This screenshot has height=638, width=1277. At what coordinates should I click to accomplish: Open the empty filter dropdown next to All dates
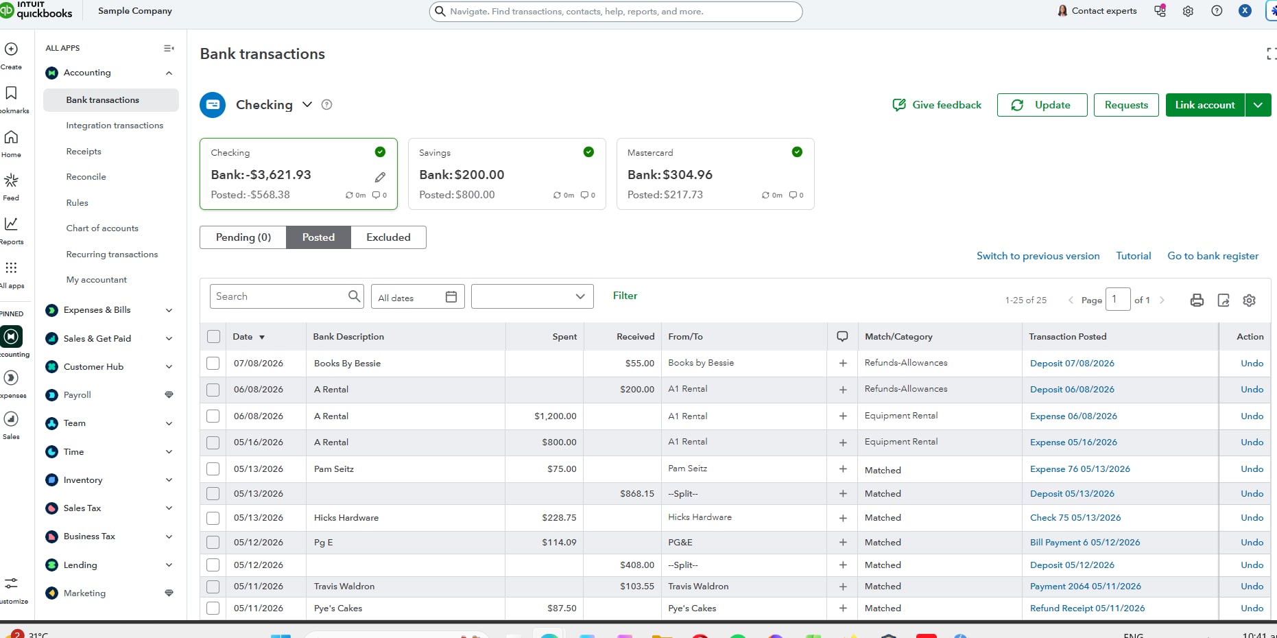click(x=532, y=296)
